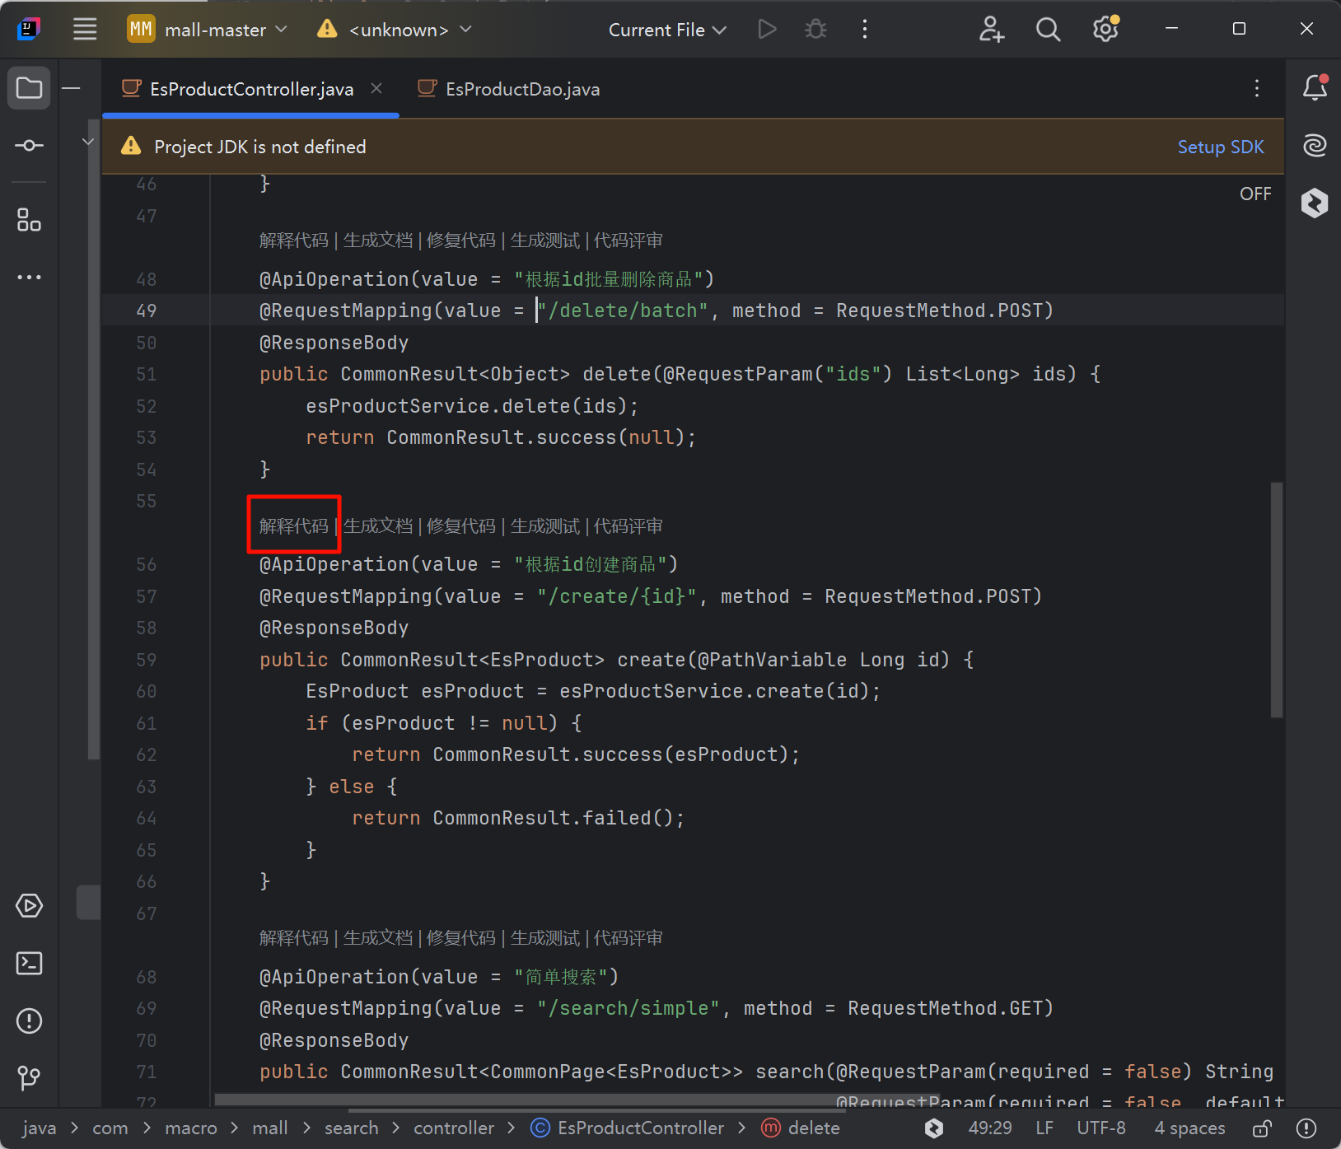This screenshot has width=1341, height=1149.
Task: Toggle read-only lock icon in status bar
Action: [1262, 1128]
